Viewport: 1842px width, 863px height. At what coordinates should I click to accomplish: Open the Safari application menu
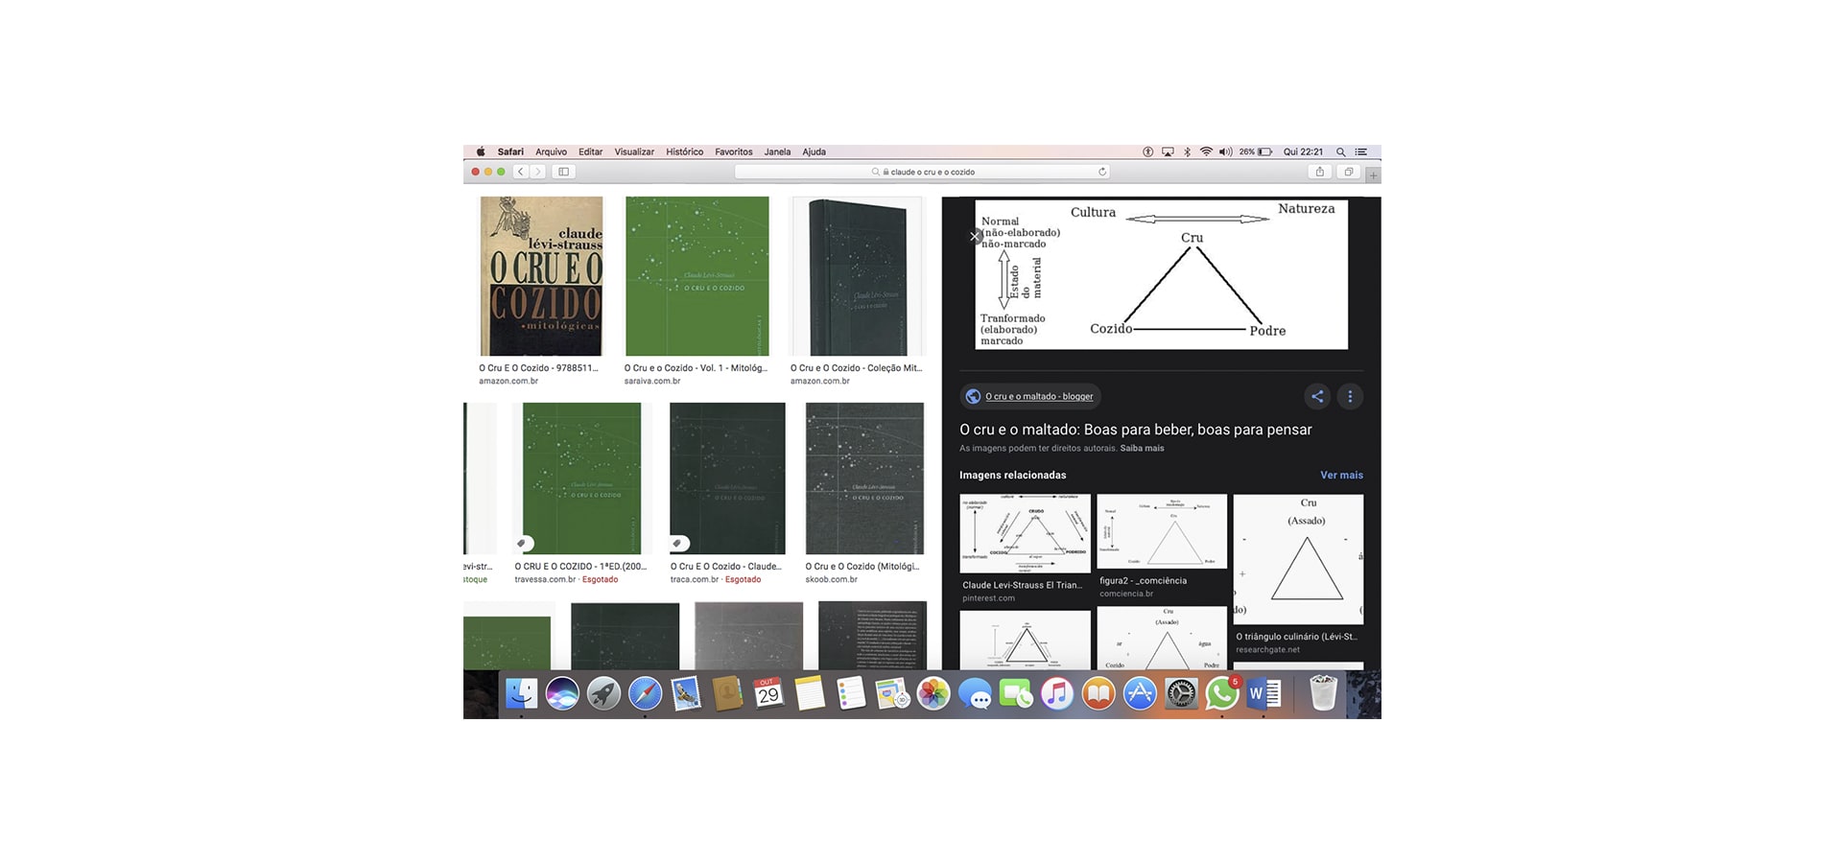510,152
